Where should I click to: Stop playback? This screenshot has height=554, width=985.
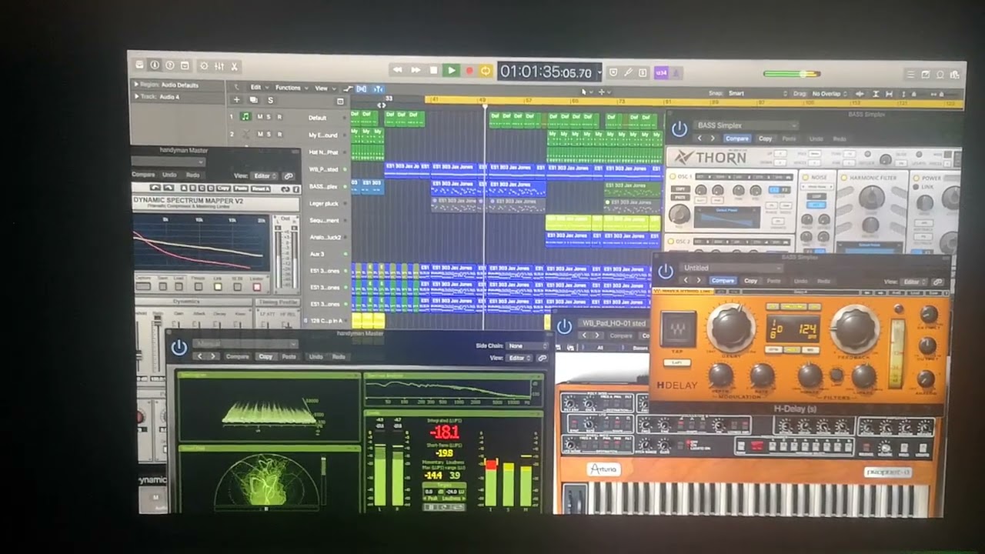(x=433, y=70)
